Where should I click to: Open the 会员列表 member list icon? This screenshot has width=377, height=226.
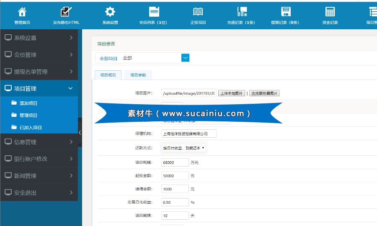click(154, 12)
